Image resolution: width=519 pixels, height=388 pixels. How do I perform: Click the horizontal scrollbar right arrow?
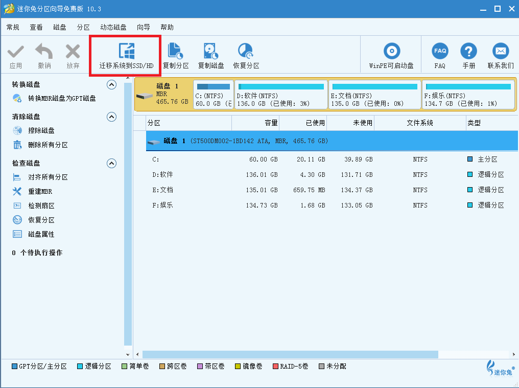coord(514,355)
